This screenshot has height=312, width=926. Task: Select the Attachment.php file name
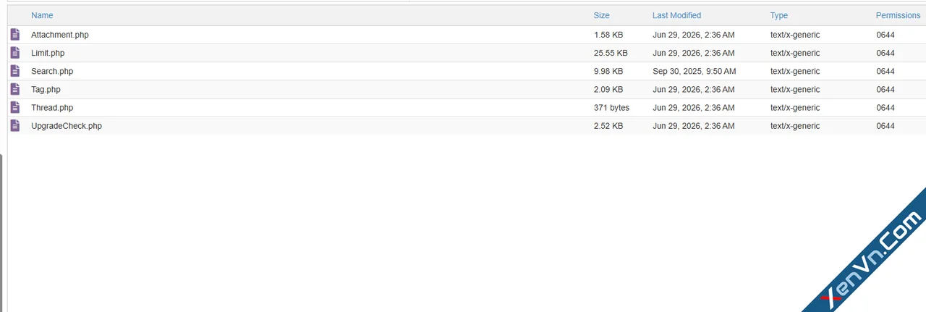60,35
